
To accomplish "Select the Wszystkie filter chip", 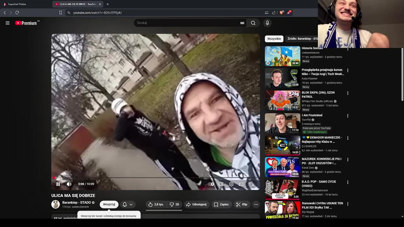I will click(x=274, y=39).
